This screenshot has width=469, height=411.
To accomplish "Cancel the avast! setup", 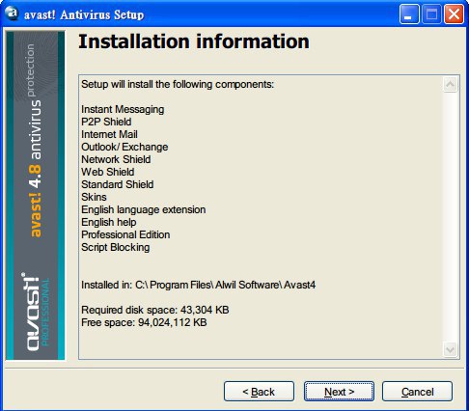I will [417, 392].
